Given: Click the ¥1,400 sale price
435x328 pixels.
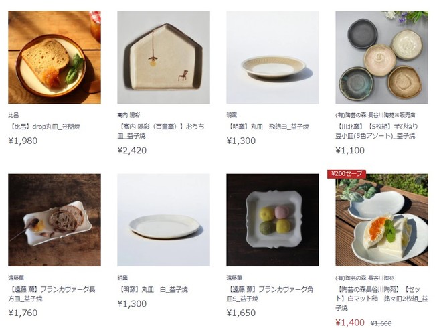Looking at the screenshot, I should click(x=350, y=323).
